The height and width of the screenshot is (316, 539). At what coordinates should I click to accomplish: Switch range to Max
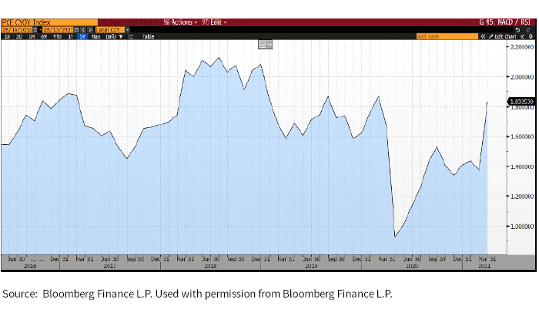[x=96, y=36]
